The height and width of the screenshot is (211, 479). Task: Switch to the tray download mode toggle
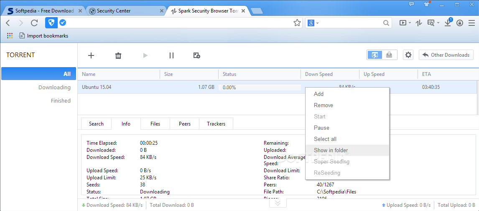pos(389,55)
